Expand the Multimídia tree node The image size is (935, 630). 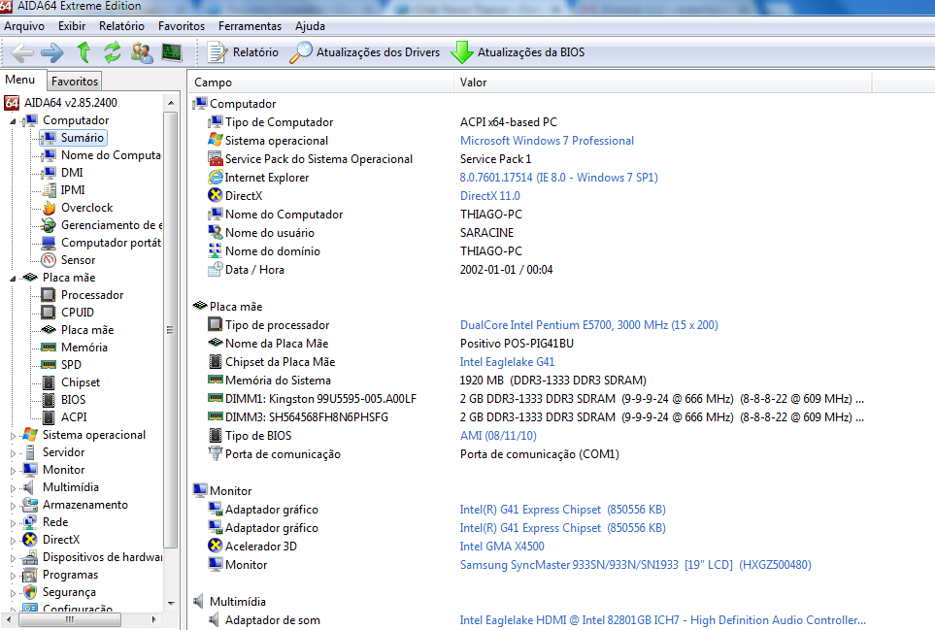pos(13,488)
